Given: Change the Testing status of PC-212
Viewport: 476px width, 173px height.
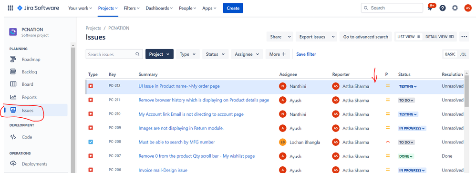Looking at the screenshot, I should pos(408,87).
